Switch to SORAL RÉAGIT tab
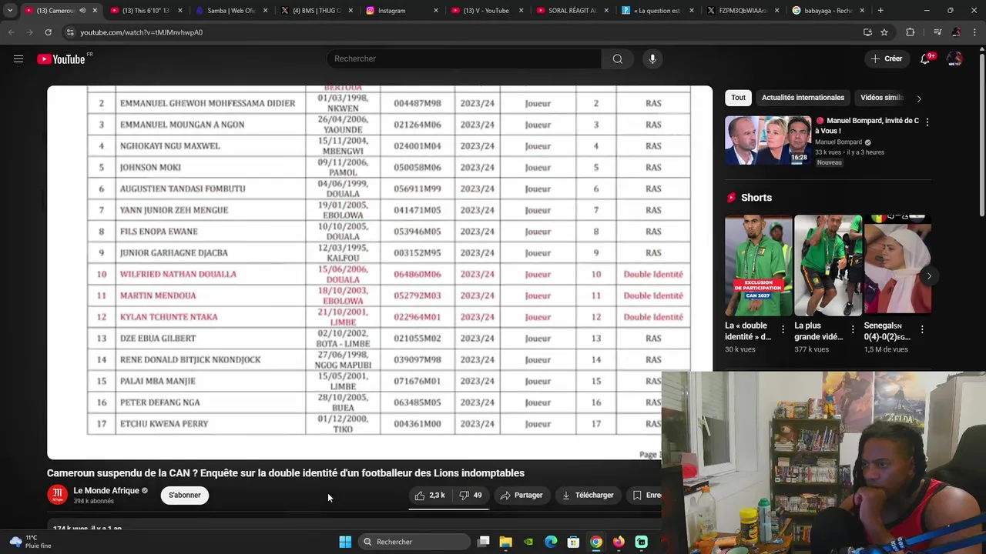Viewport: 986px width, 554px height. point(572,11)
